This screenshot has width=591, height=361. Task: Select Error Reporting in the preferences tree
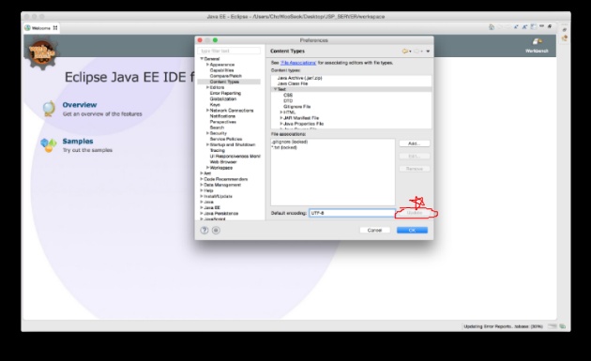point(225,93)
